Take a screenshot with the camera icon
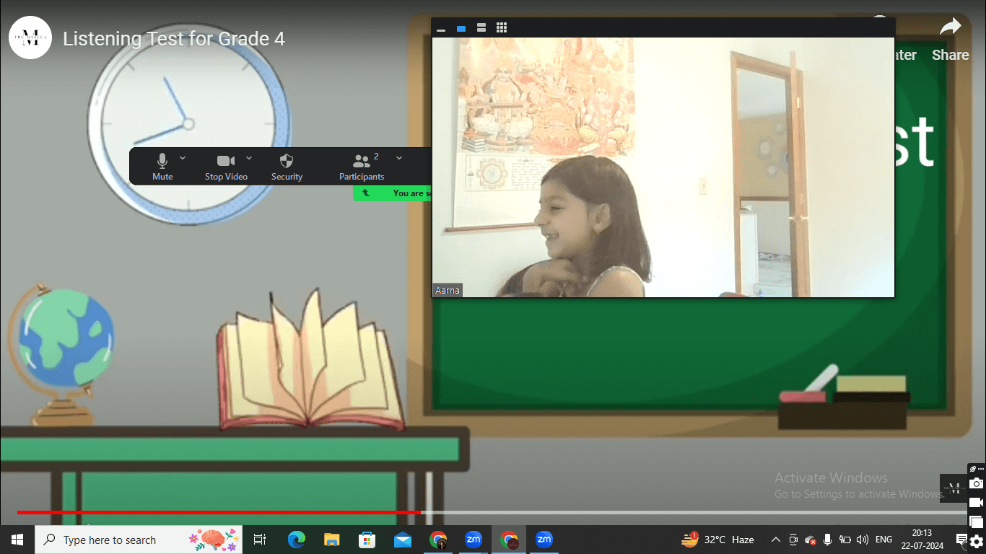The height and width of the screenshot is (554, 986). (976, 483)
